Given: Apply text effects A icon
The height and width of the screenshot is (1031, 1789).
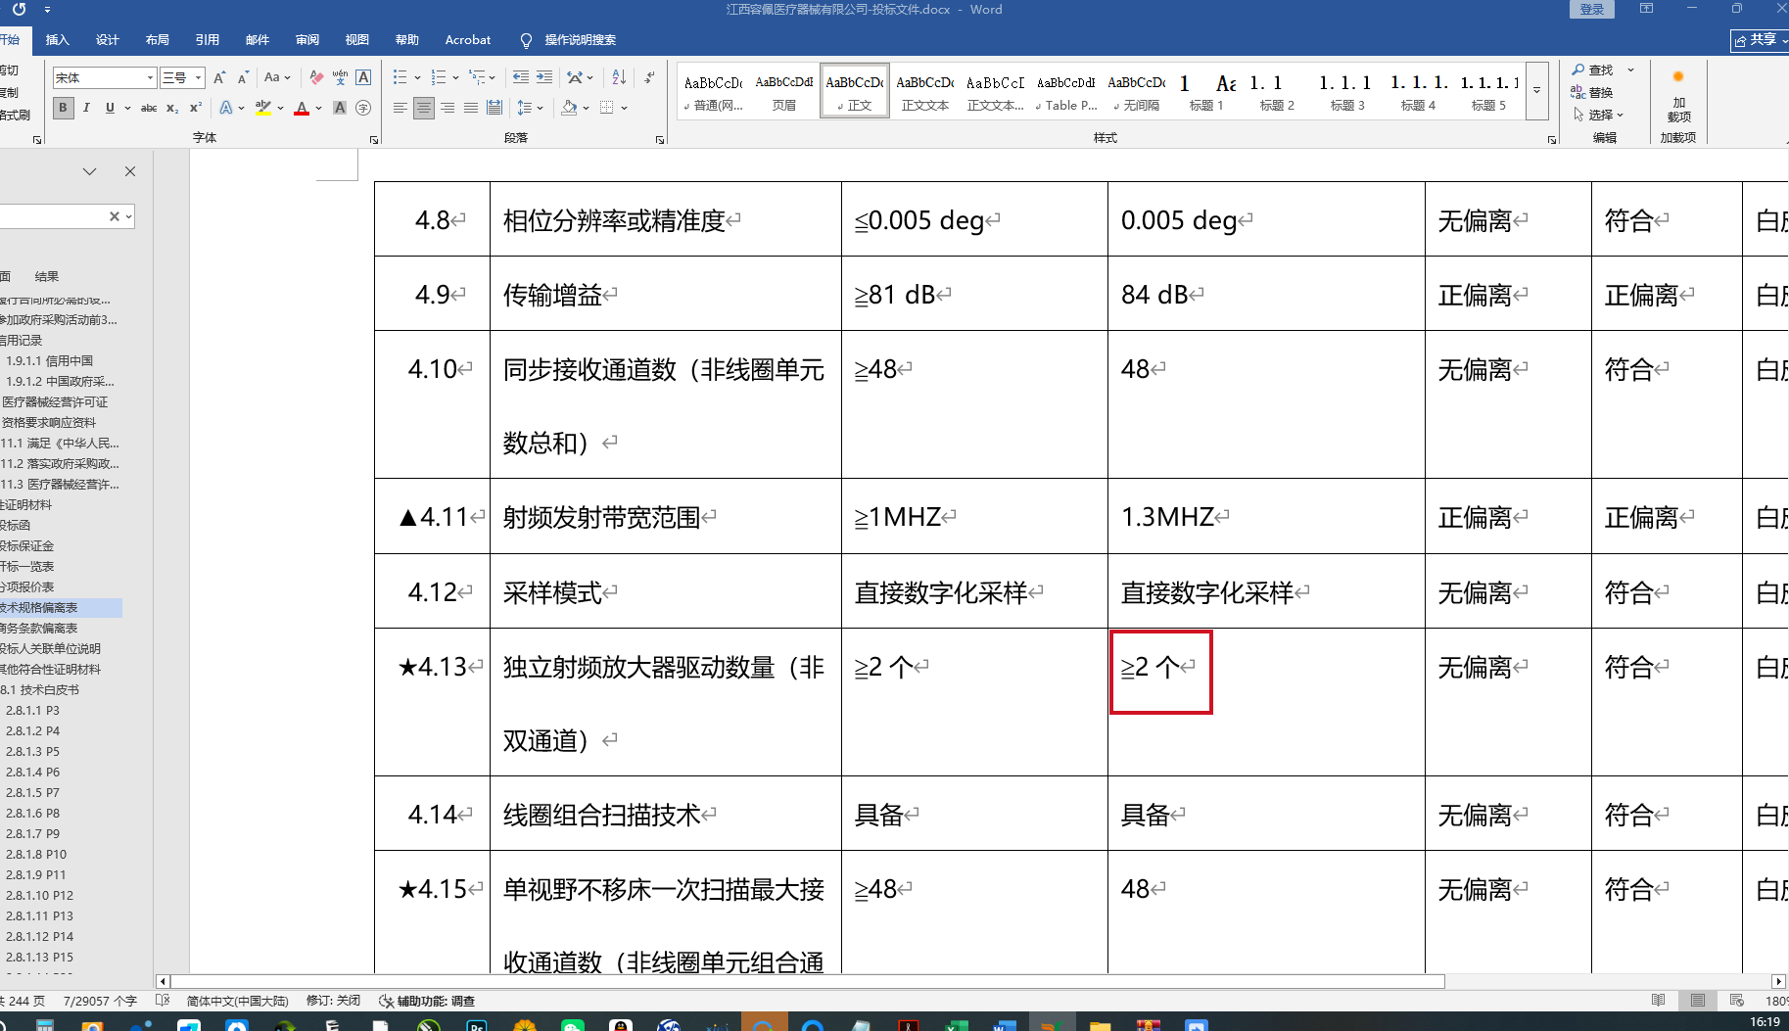Looking at the screenshot, I should tap(226, 108).
